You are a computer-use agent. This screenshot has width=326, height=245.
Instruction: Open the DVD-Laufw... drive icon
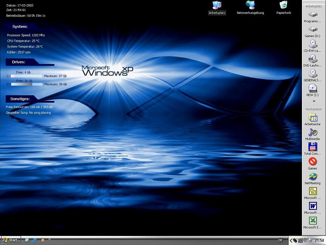click(313, 61)
